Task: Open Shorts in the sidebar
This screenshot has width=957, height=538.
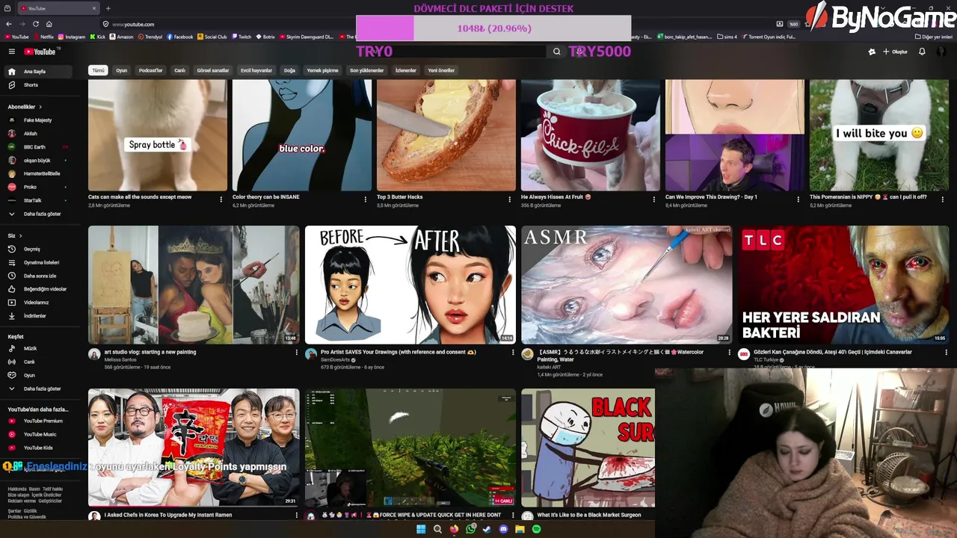Action: [x=31, y=85]
